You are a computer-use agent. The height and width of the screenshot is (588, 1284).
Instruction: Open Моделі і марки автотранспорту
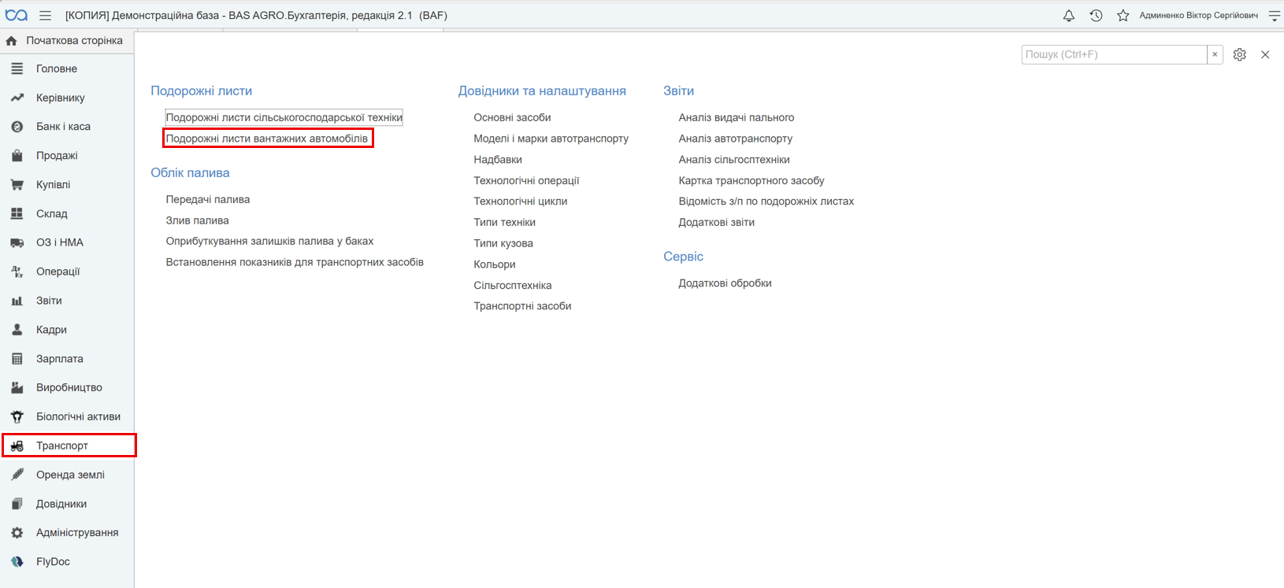551,139
